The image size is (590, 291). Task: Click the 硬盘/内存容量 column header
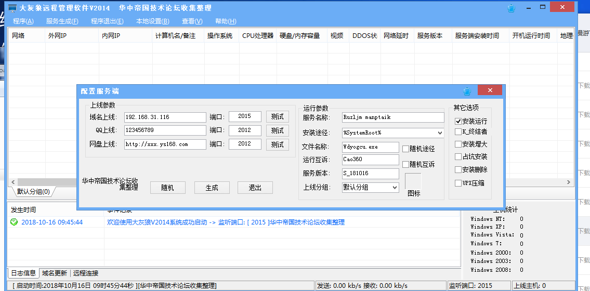coord(302,36)
